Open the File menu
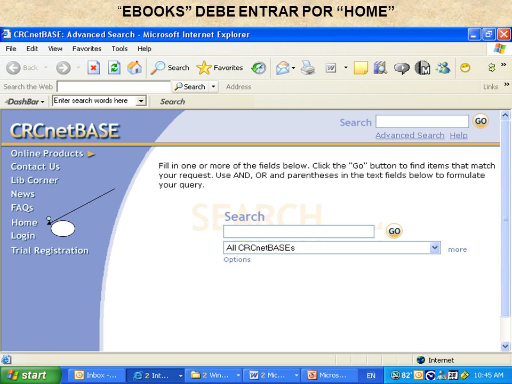The width and height of the screenshot is (512, 384). 11,49
